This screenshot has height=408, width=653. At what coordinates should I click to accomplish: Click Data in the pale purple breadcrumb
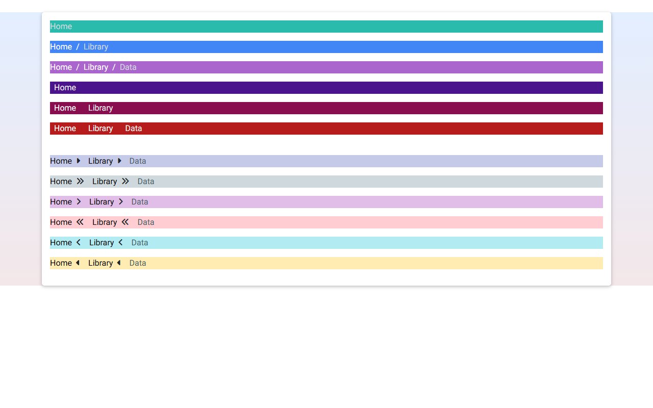140,202
